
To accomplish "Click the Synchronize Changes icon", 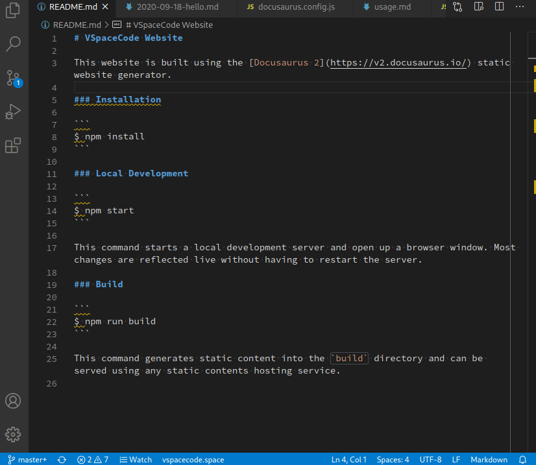I will click(62, 460).
